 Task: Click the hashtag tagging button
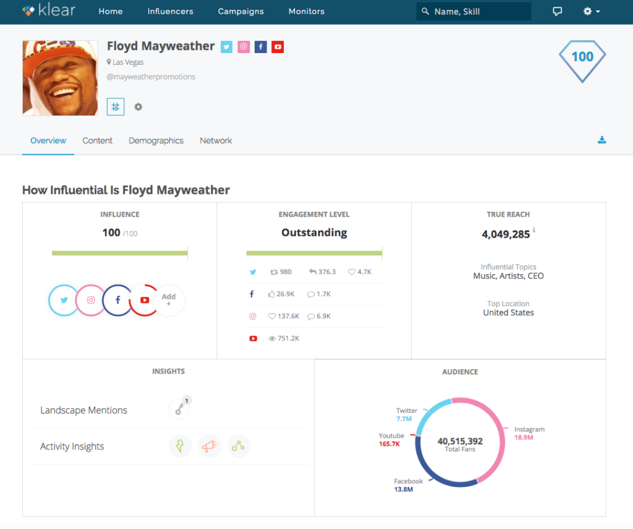point(116,107)
